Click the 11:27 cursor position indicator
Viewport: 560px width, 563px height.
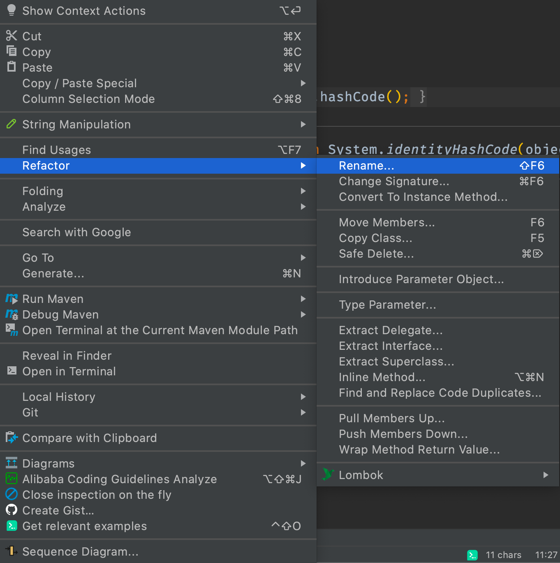[x=546, y=555]
